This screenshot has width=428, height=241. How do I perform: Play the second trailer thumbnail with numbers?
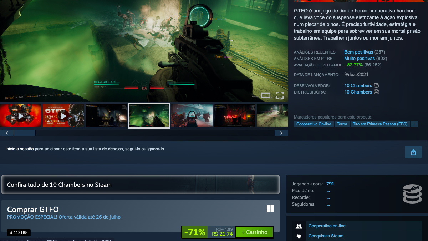click(x=63, y=116)
